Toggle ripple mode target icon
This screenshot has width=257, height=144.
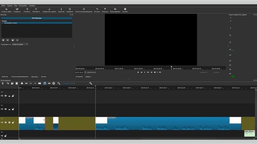(x=53, y=84)
